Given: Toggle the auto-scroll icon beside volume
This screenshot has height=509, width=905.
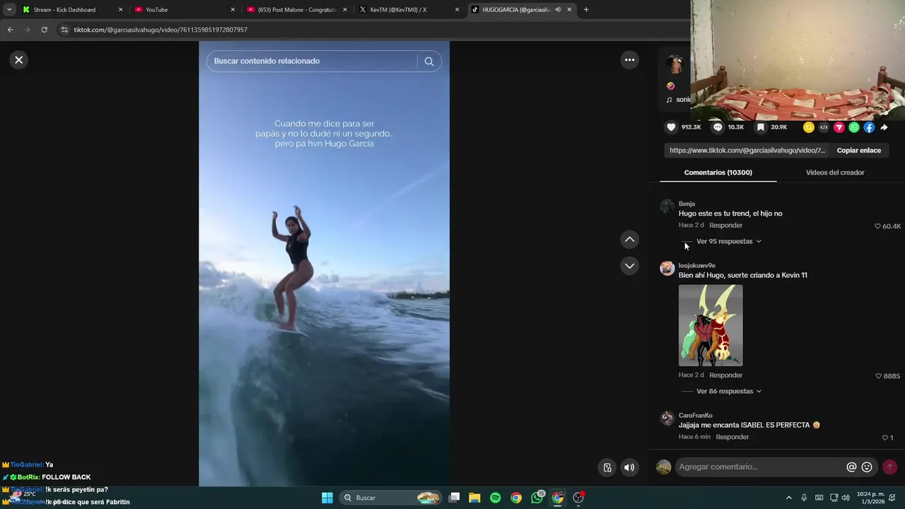Looking at the screenshot, I should coord(607,467).
